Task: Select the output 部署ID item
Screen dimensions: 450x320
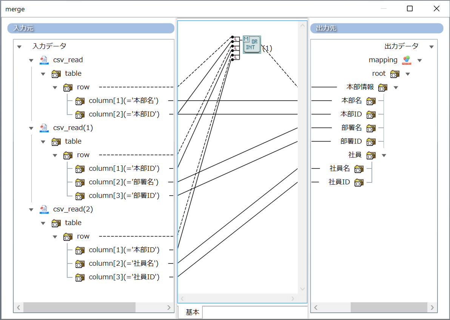Action: (351, 141)
